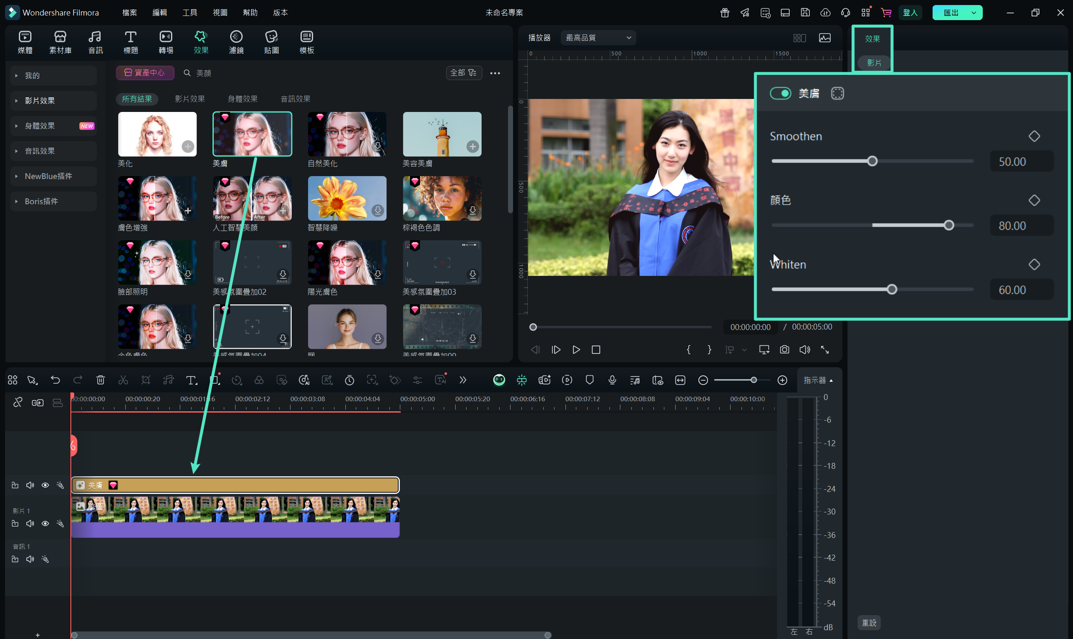Open the 全部 filter dropdown

464,73
